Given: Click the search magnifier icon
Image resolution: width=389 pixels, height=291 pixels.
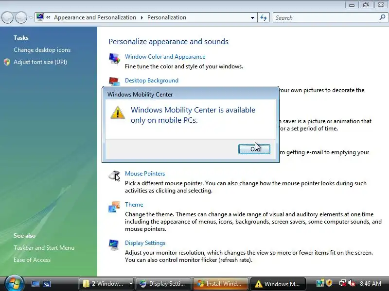Looking at the screenshot, I should pos(382,17).
